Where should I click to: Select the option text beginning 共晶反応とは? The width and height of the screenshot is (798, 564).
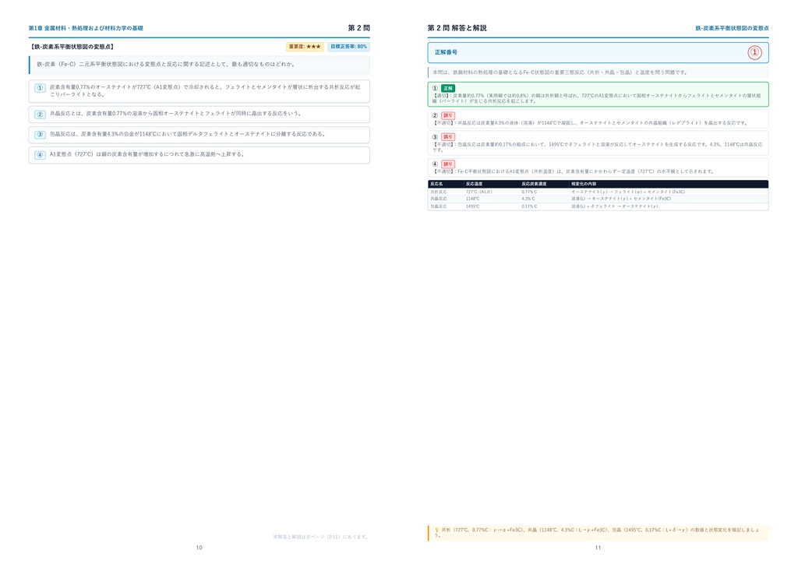(x=176, y=114)
